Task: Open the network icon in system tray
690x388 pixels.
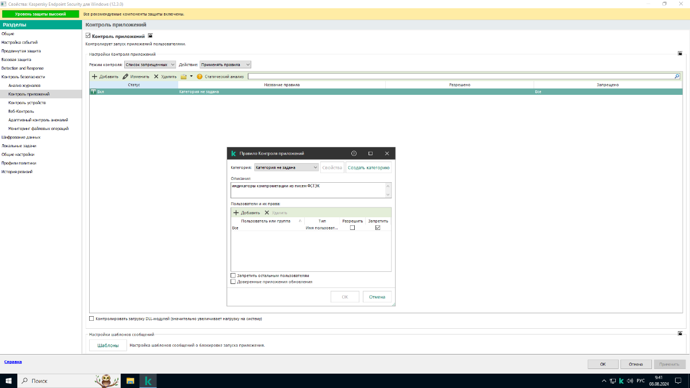Action: pos(612,381)
